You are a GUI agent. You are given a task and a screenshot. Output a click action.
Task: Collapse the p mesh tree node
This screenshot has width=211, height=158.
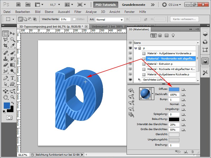[136, 48]
